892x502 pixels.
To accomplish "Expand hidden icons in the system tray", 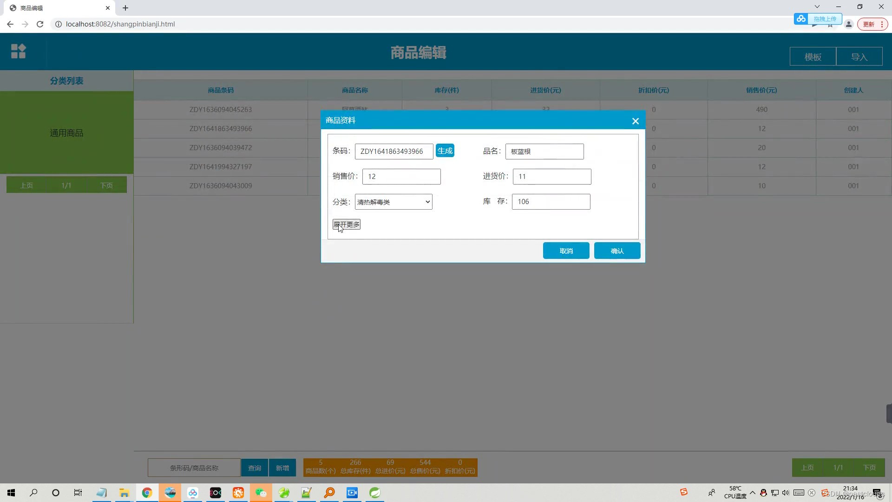I will 753,493.
